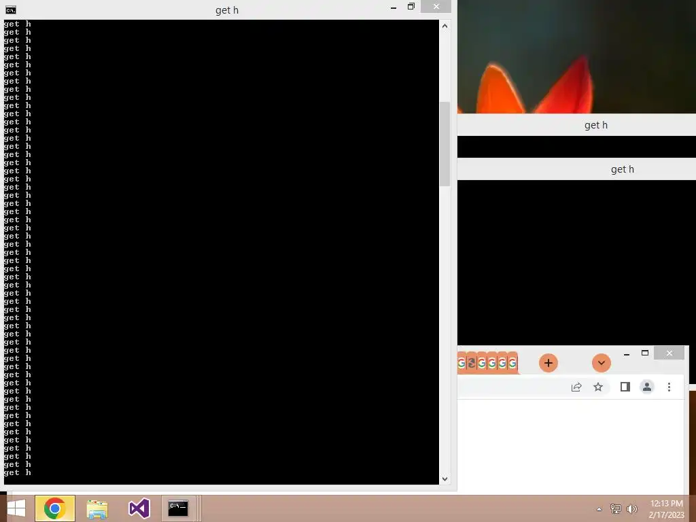
Task: Click the network icon in the system tray
Action: pyautogui.click(x=615, y=508)
